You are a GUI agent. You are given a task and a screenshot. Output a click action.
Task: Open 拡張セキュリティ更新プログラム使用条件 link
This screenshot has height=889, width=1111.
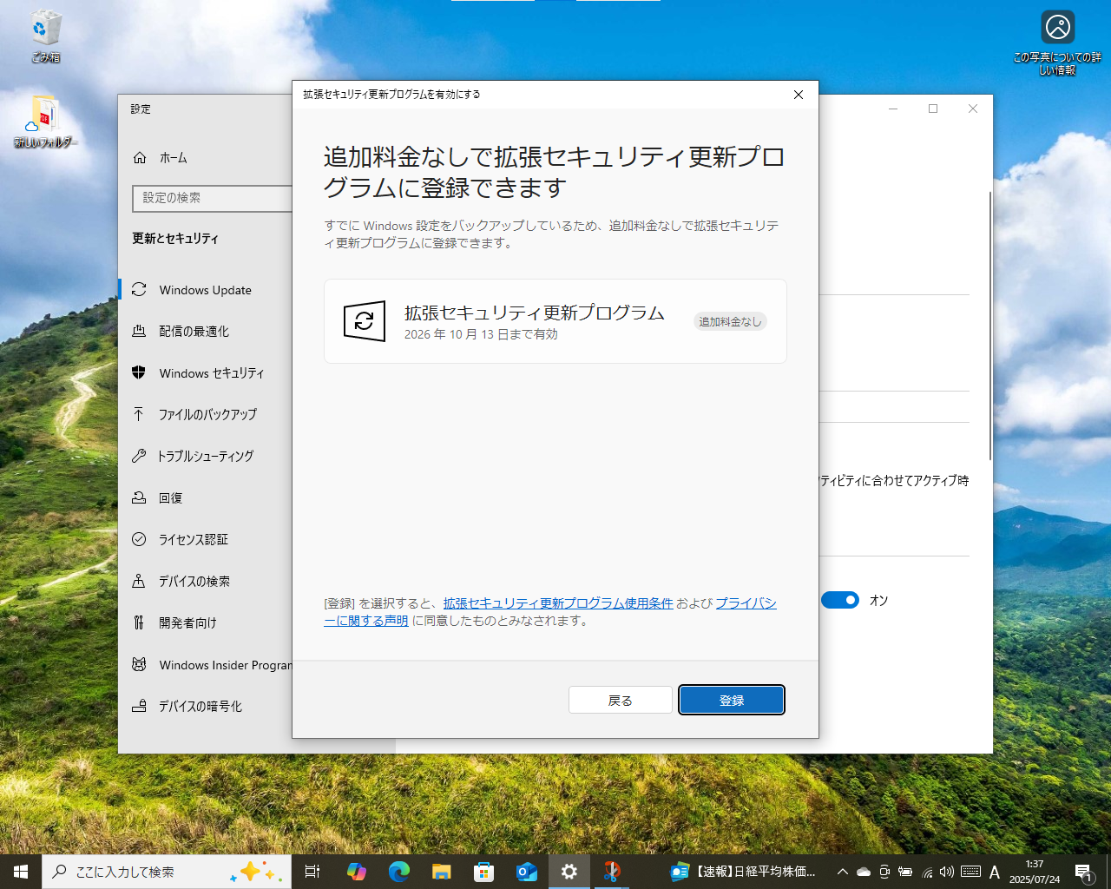(x=558, y=602)
